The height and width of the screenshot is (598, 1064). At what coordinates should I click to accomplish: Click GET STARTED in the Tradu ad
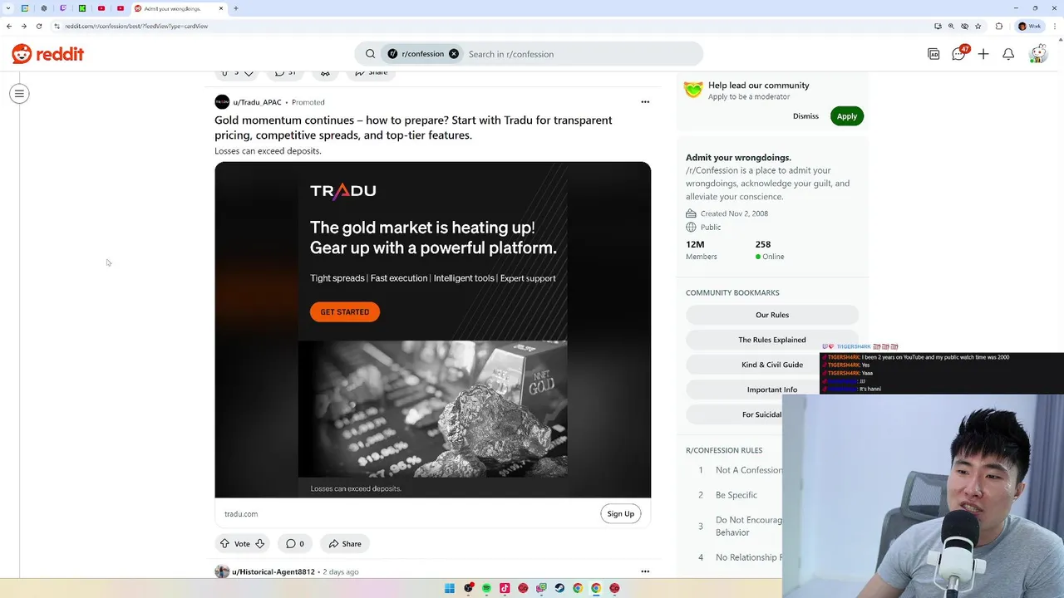tap(345, 312)
